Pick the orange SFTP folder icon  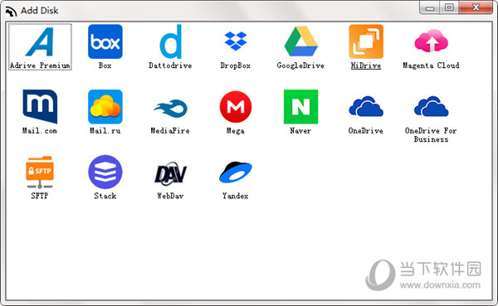[40, 172]
